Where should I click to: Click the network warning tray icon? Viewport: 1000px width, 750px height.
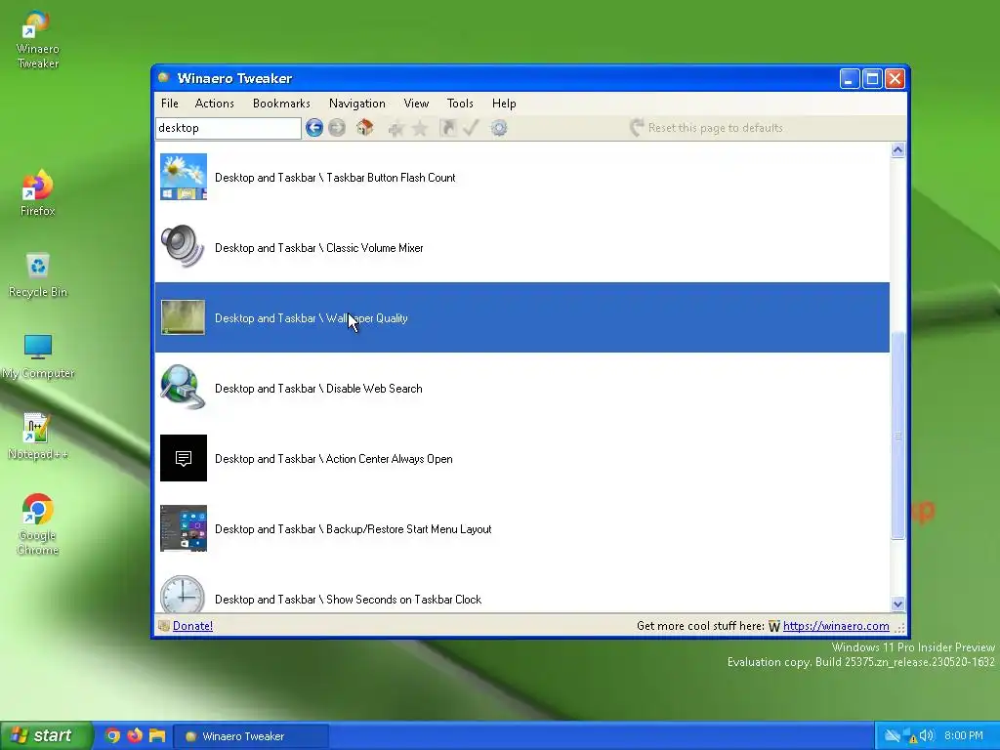coord(909,736)
